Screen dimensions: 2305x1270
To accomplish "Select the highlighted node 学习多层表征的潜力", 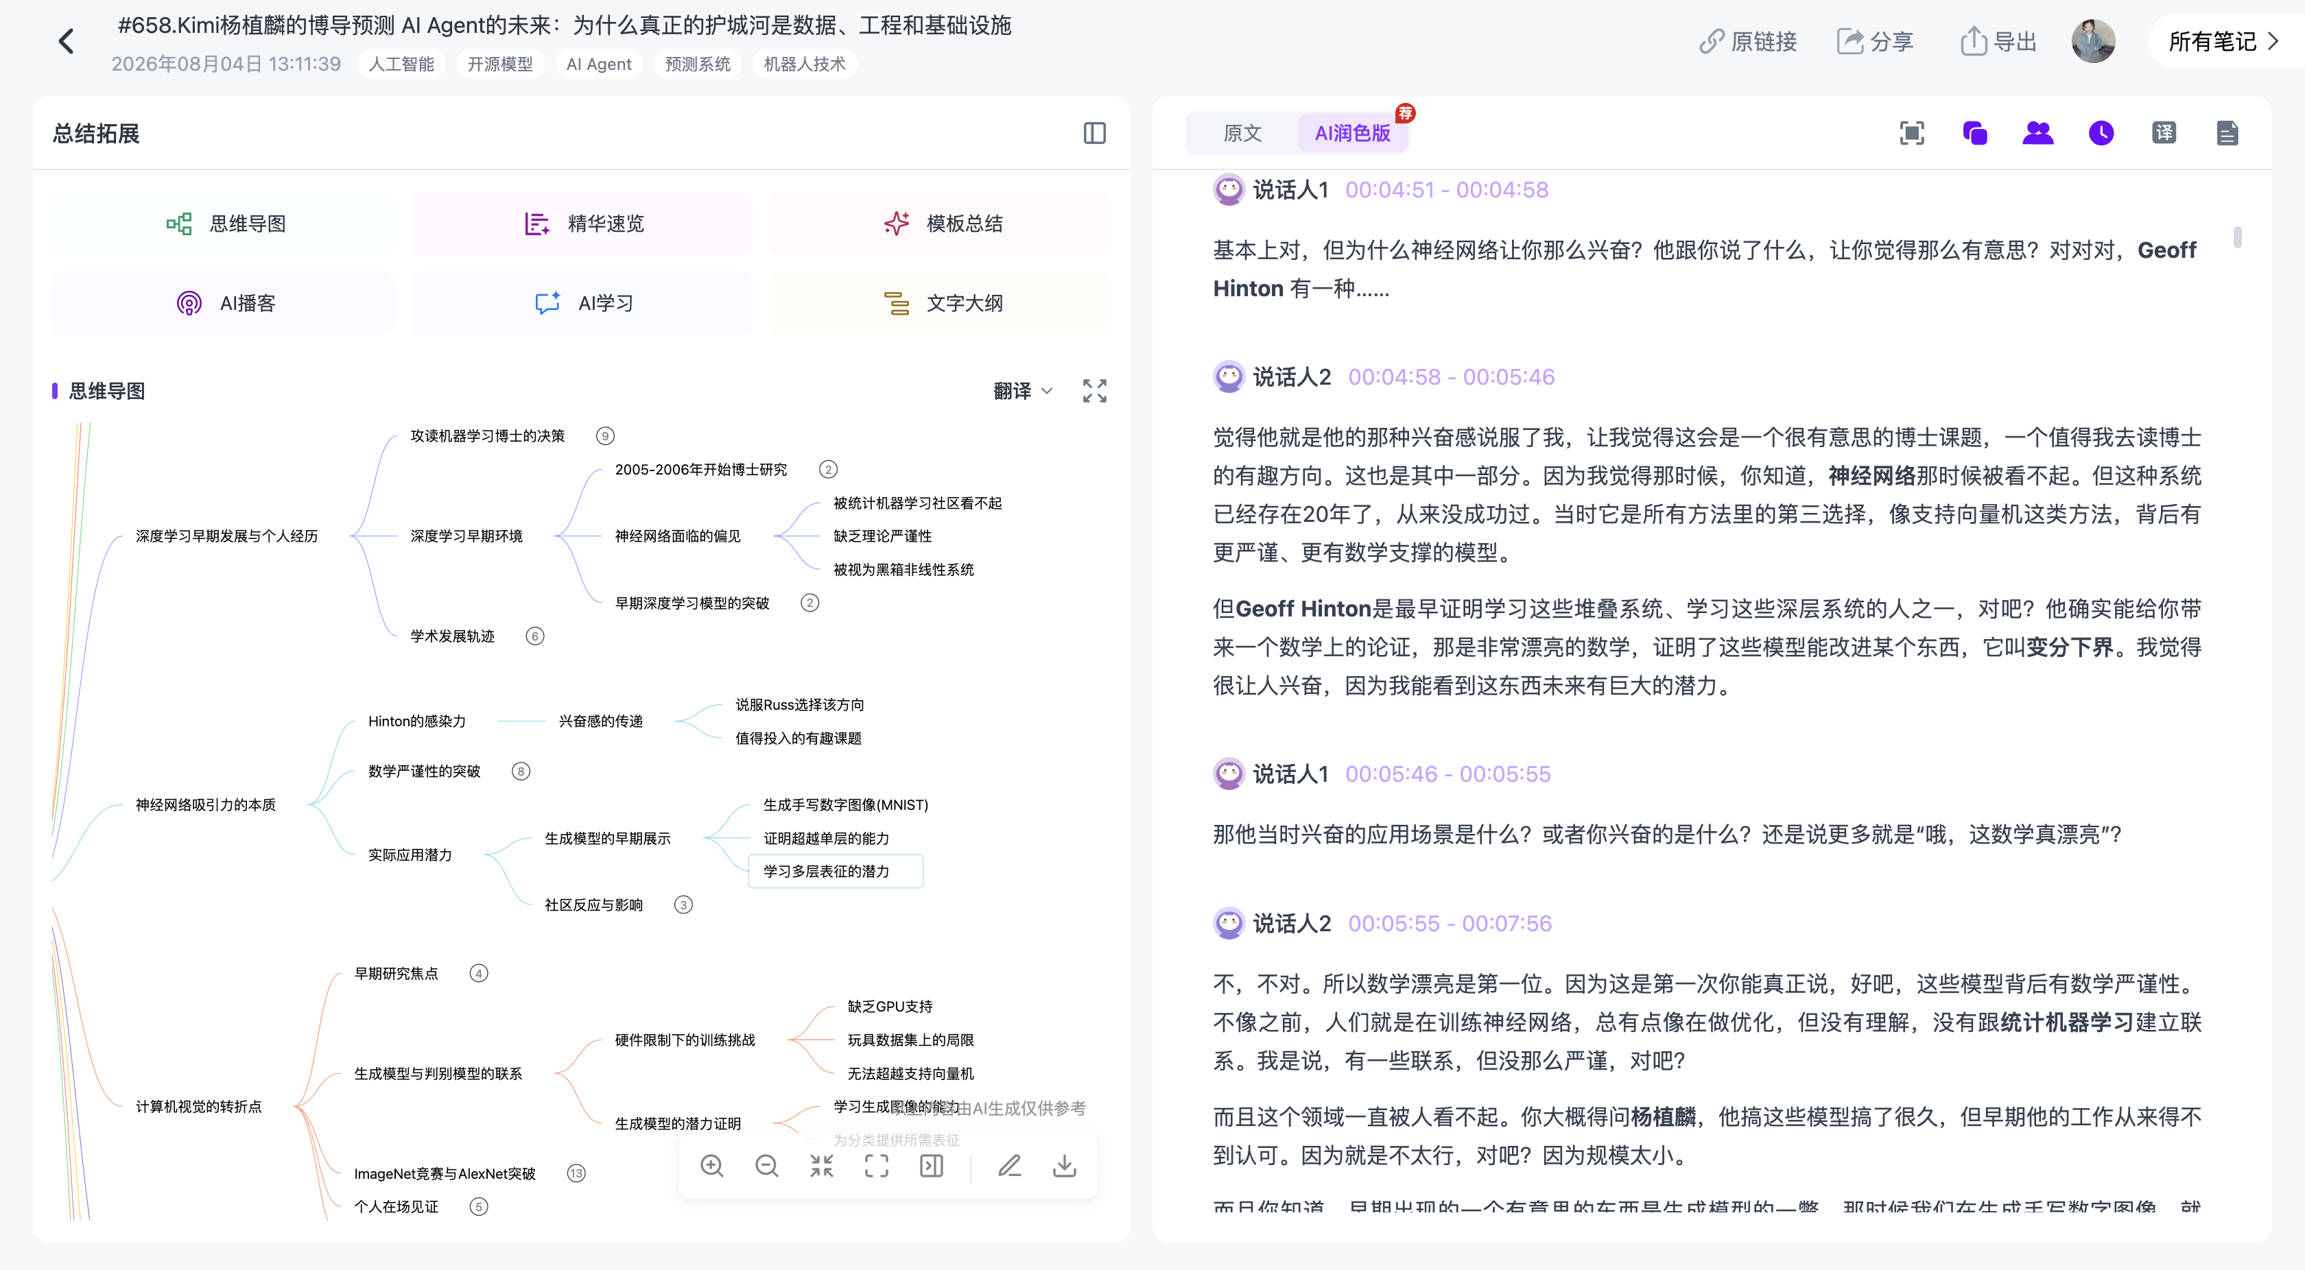I will click(835, 871).
